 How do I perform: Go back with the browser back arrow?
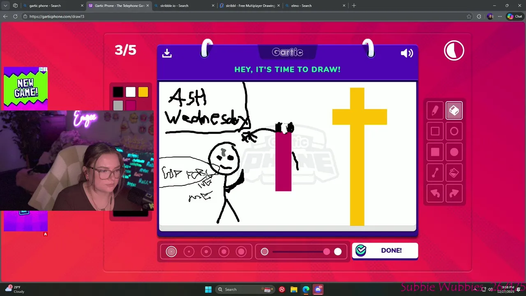pyautogui.click(x=5, y=16)
